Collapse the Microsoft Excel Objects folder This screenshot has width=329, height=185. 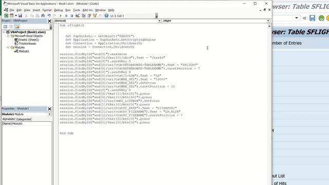8,36
